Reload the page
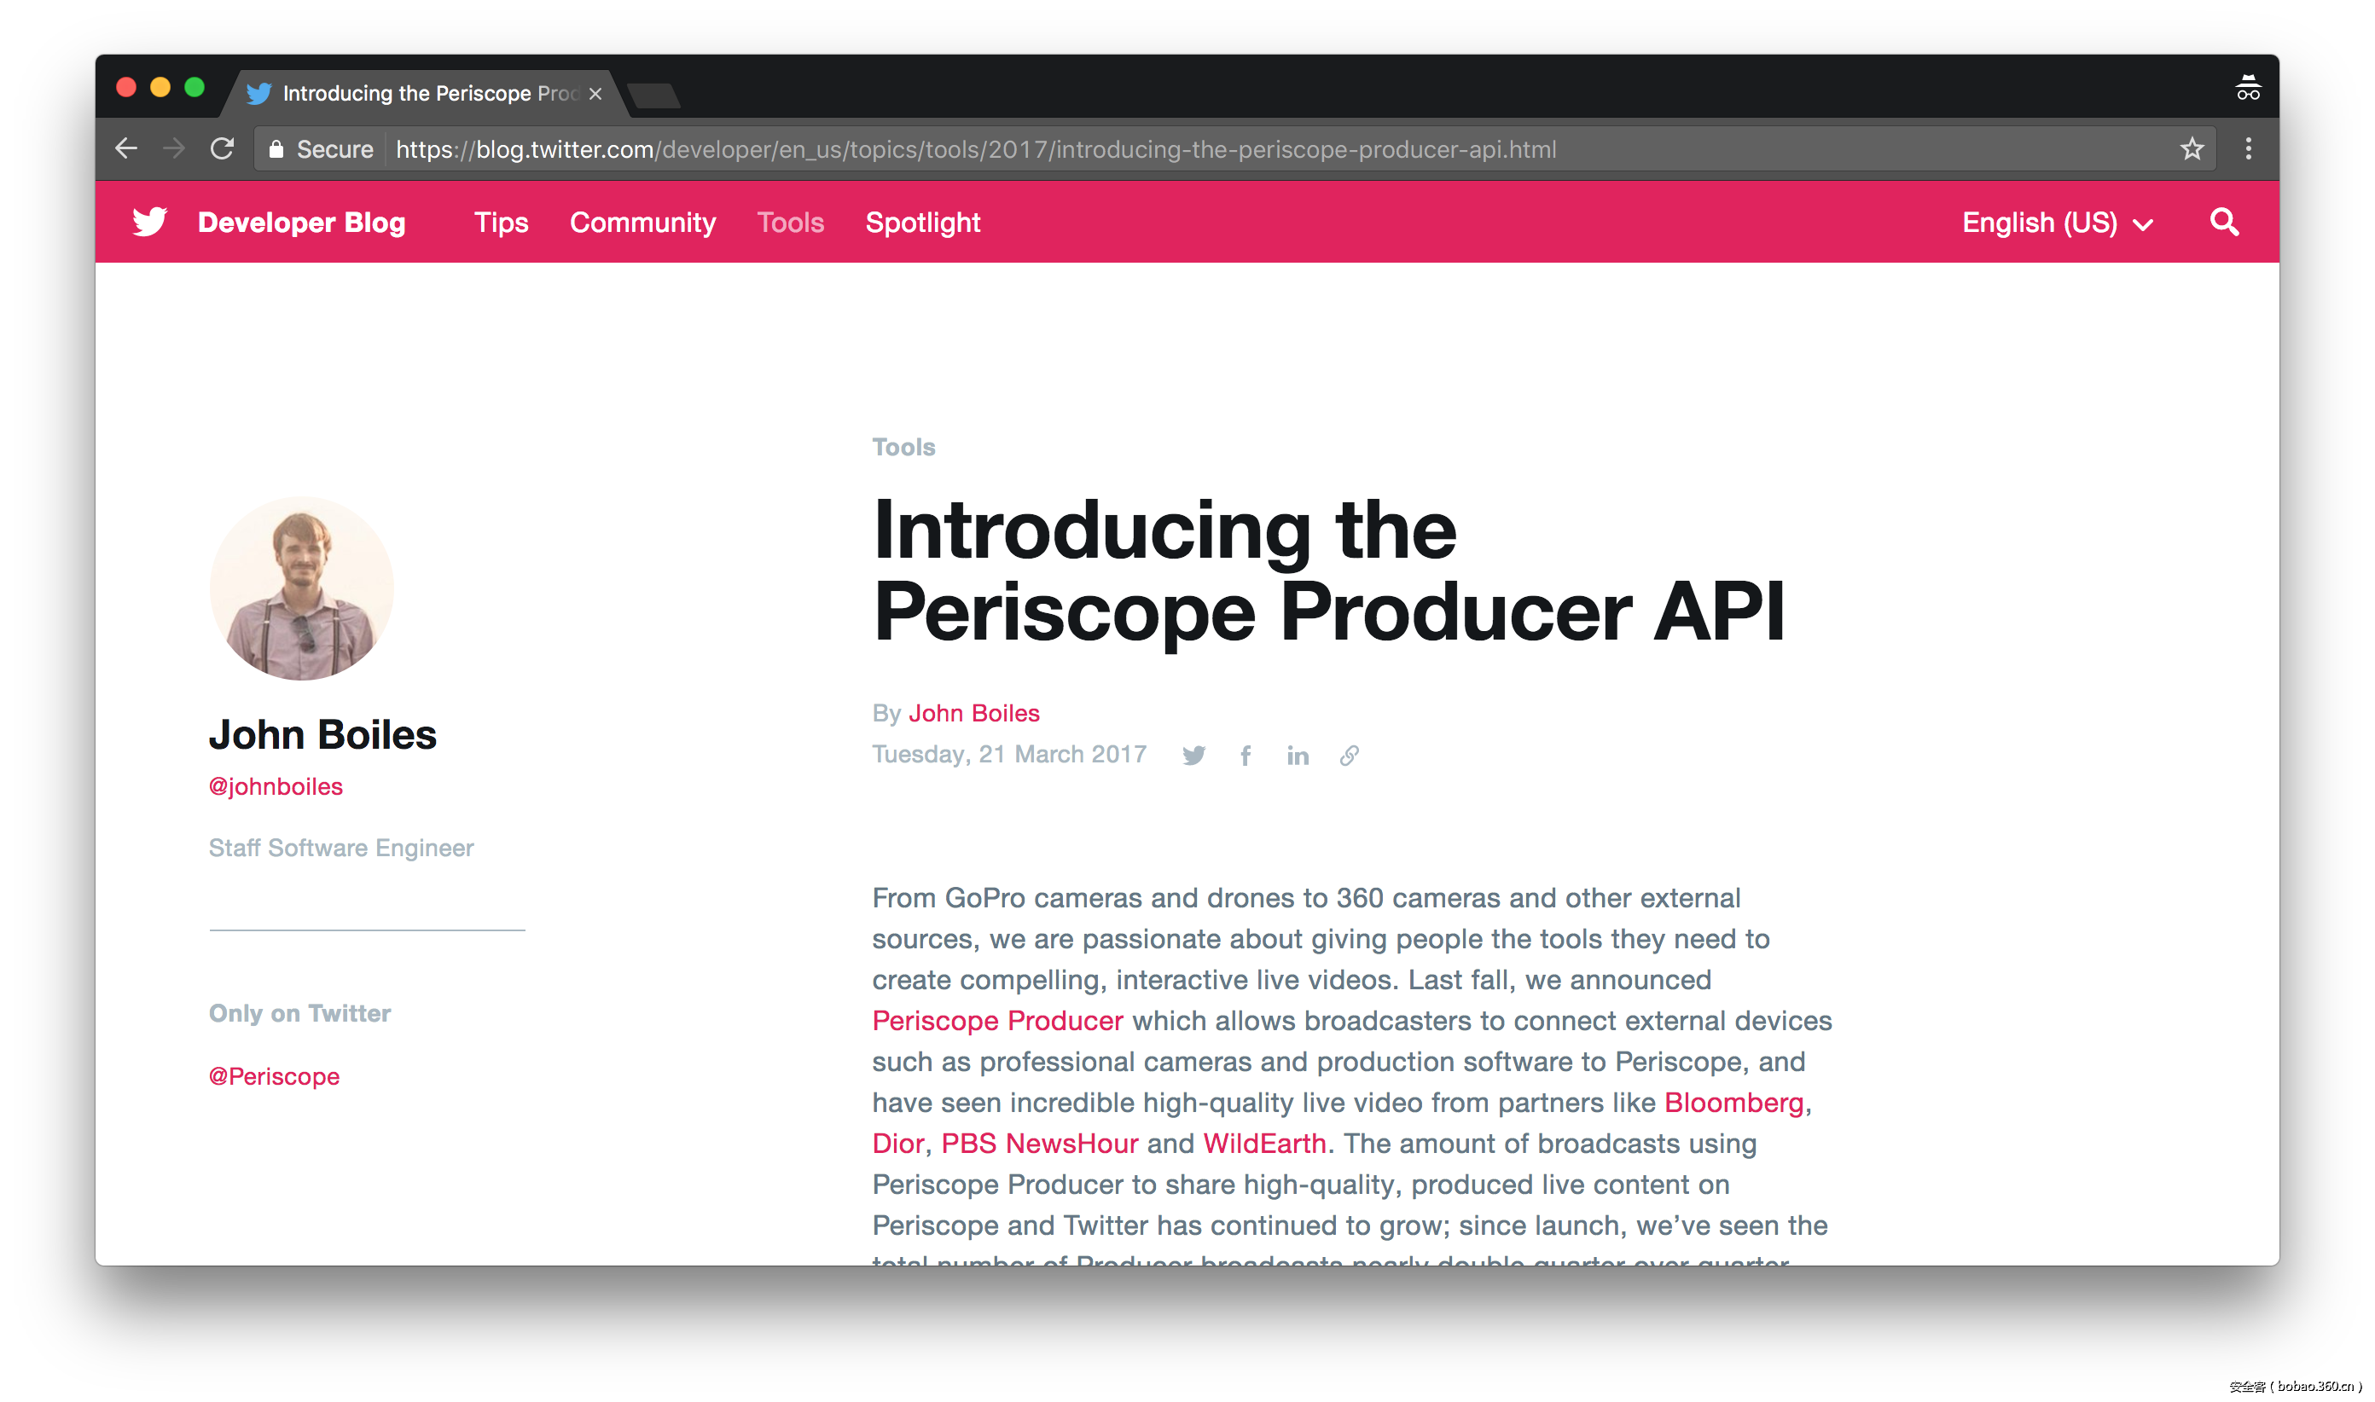This screenshot has height=1402, width=2375. point(222,149)
